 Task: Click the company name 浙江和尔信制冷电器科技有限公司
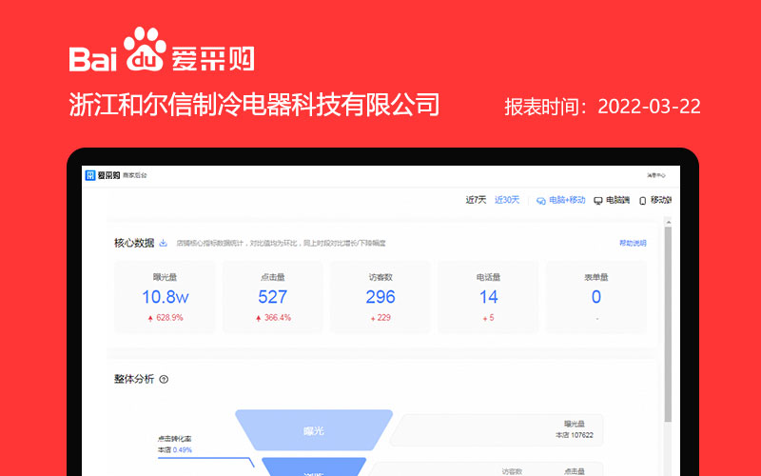click(254, 105)
